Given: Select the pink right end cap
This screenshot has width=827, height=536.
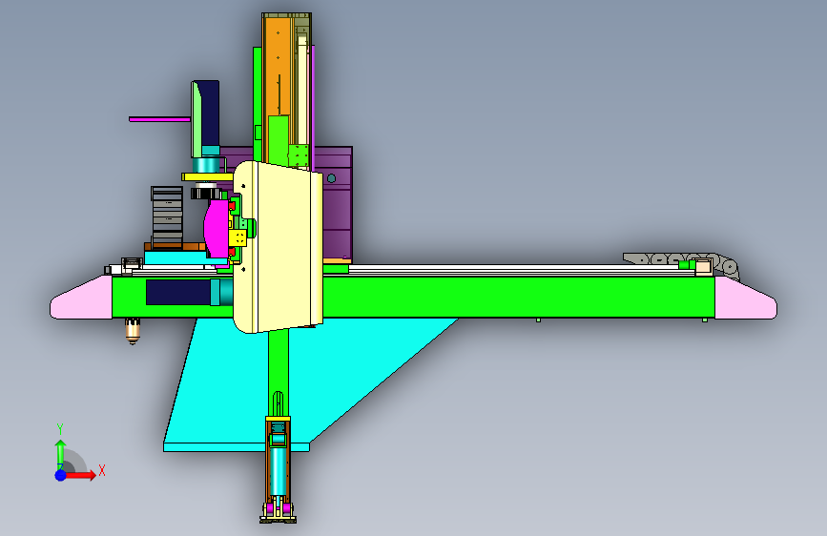Looking at the screenshot, I should [745, 299].
